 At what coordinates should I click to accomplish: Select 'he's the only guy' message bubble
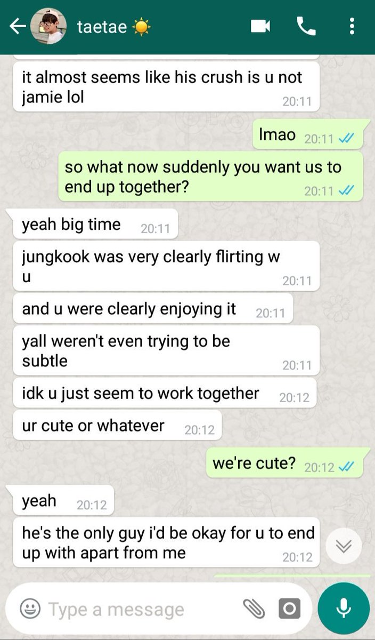(166, 542)
